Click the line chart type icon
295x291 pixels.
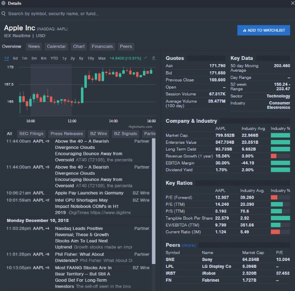[145, 58]
